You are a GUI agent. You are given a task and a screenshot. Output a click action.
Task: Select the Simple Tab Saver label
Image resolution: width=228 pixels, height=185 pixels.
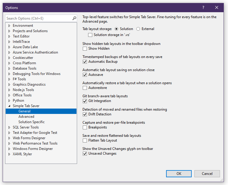pos(26,106)
